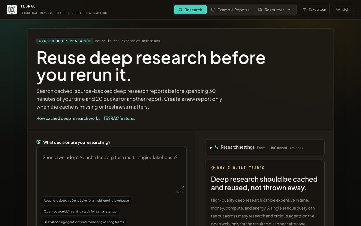Click the TESRAC logo icon
Viewport: 361px width, 226px height.
coord(12,10)
